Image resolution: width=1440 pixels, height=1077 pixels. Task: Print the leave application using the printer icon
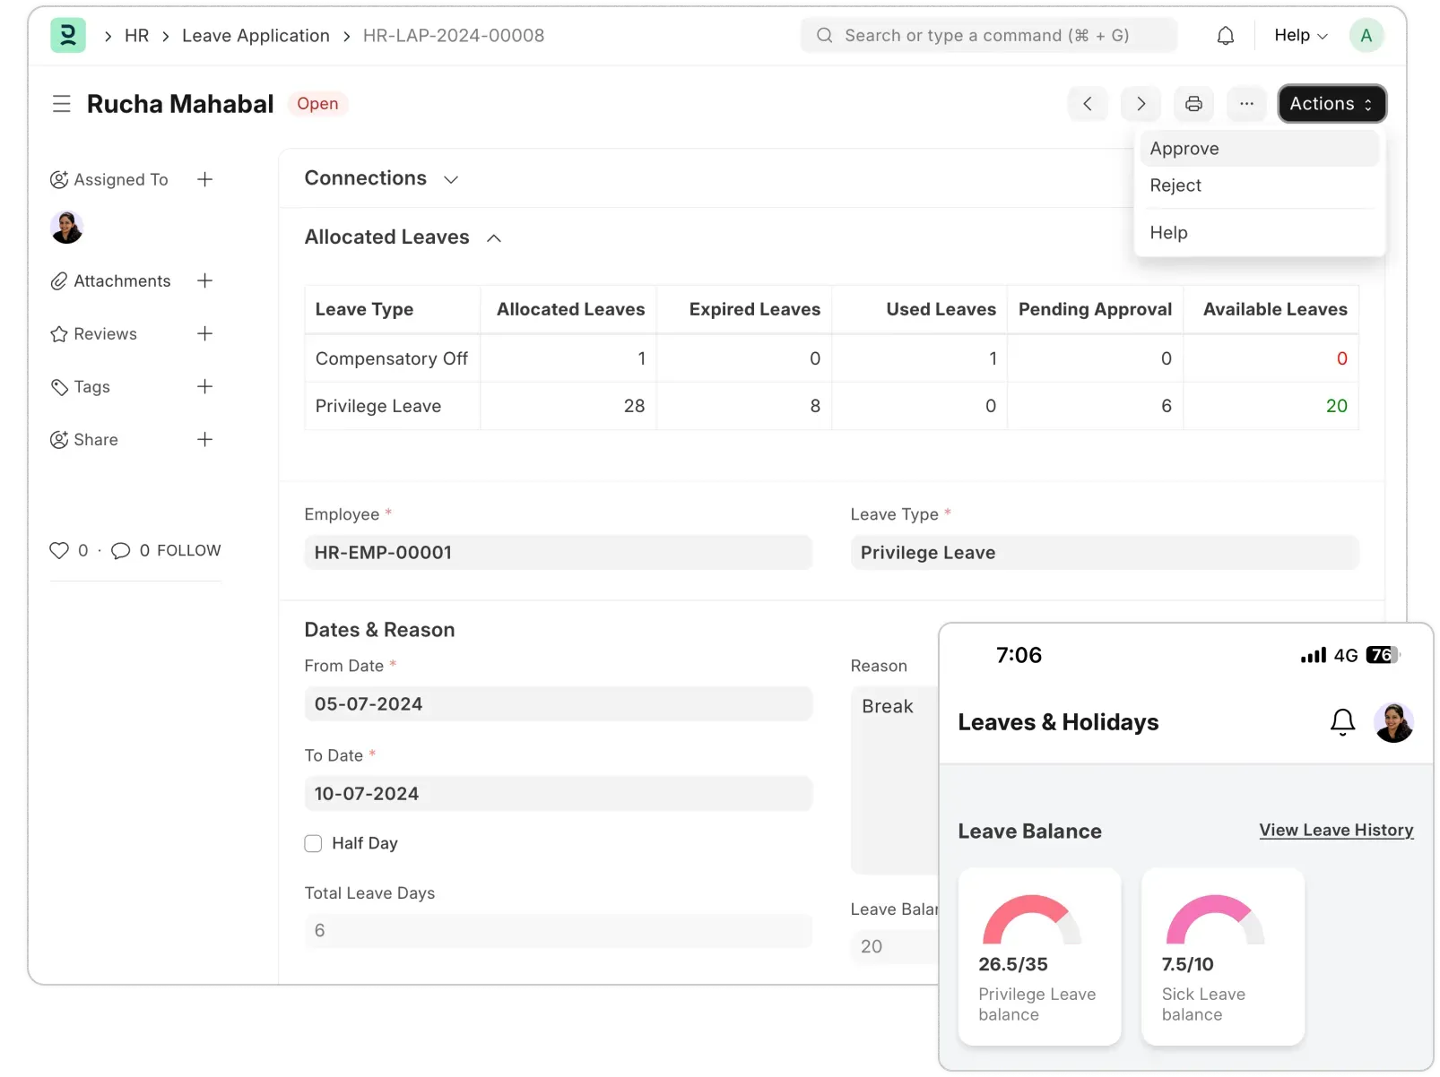tap(1193, 103)
